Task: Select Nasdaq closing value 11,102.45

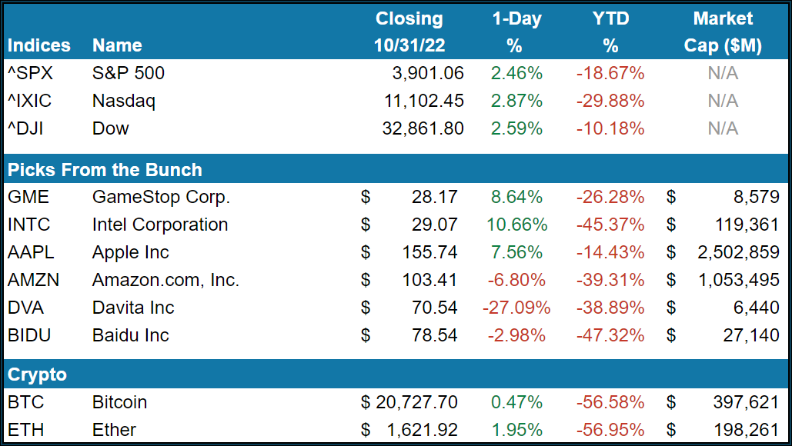Action: (x=423, y=102)
